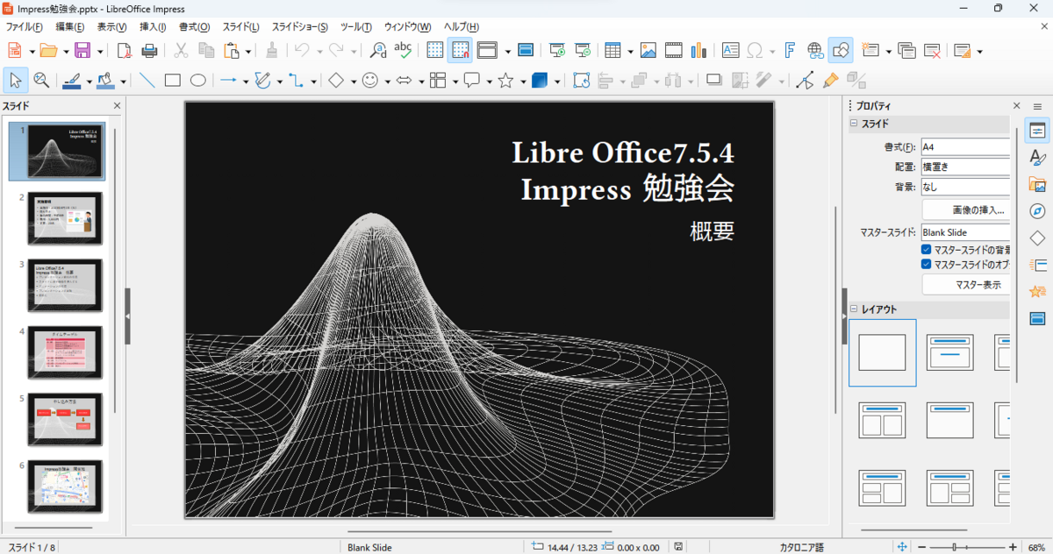Open the Gallery deck in sidebar
1053x554 pixels.
click(x=1037, y=185)
